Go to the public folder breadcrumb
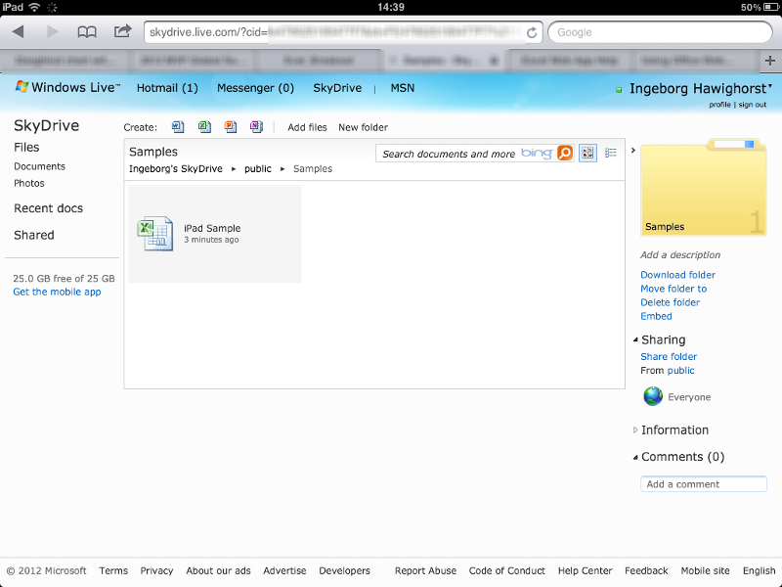The width and height of the screenshot is (782, 587). pyautogui.click(x=258, y=168)
